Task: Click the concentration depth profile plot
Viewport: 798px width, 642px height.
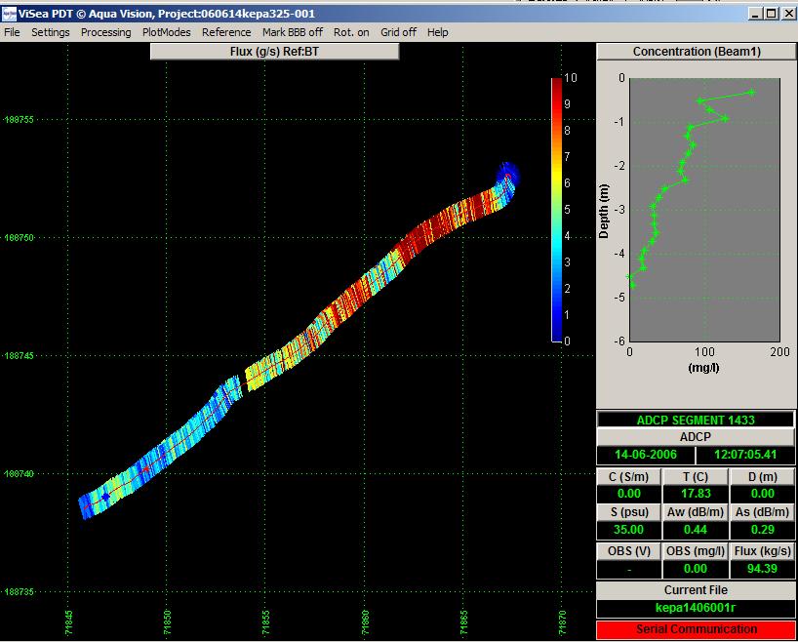Action: click(x=705, y=209)
